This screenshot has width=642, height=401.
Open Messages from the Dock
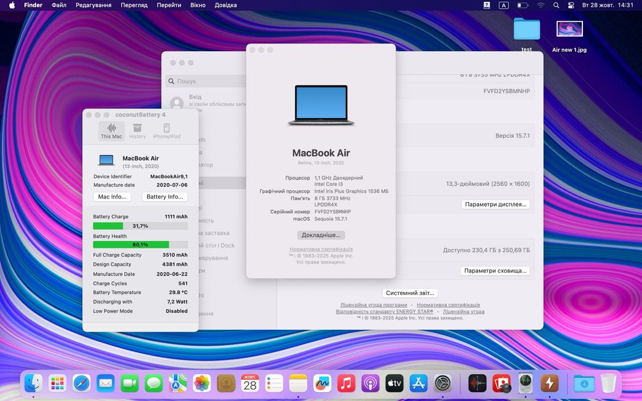coord(154,384)
